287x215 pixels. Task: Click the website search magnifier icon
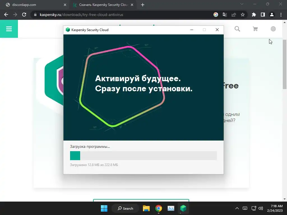(x=237, y=29)
